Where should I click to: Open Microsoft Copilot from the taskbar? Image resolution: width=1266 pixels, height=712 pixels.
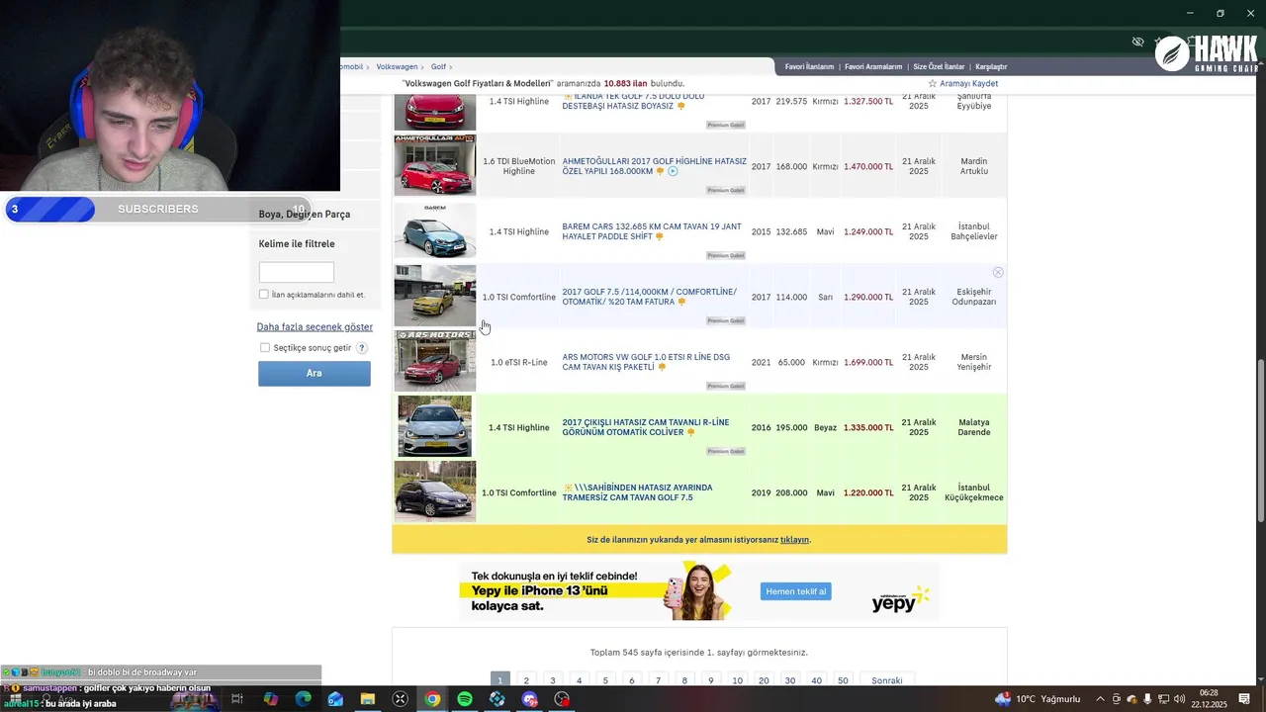(271, 699)
